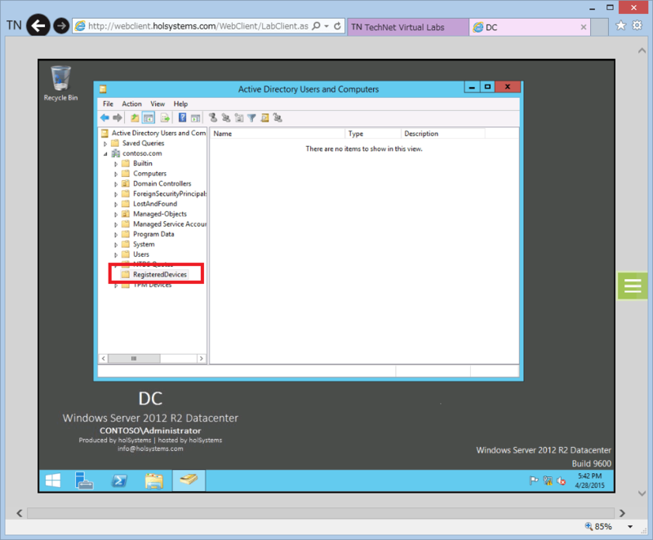This screenshot has width=653, height=540.
Task: Open the Recycle Bin desktop icon
Action: pos(60,84)
